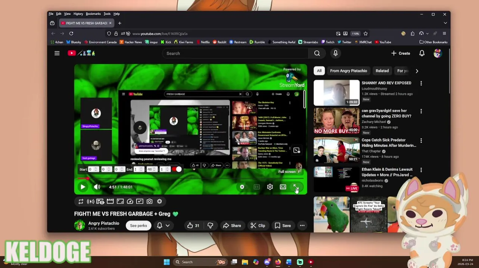Open the Tools menu
Screen dimensions: 479x268
107,14
